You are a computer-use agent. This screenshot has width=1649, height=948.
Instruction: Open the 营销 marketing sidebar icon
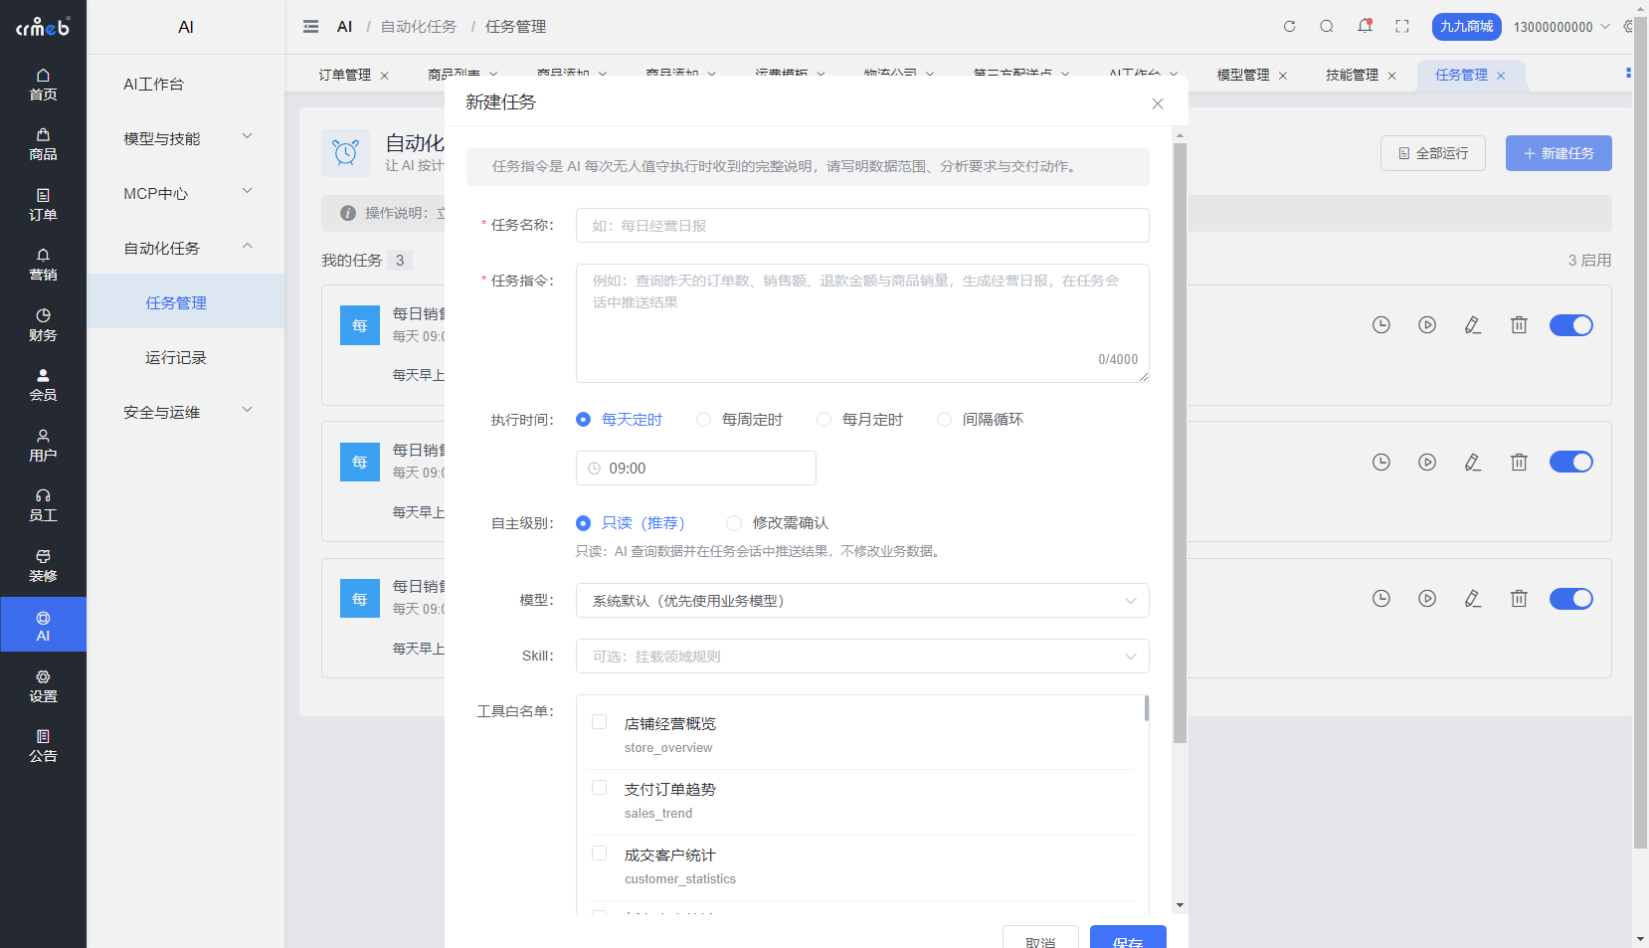43,265
